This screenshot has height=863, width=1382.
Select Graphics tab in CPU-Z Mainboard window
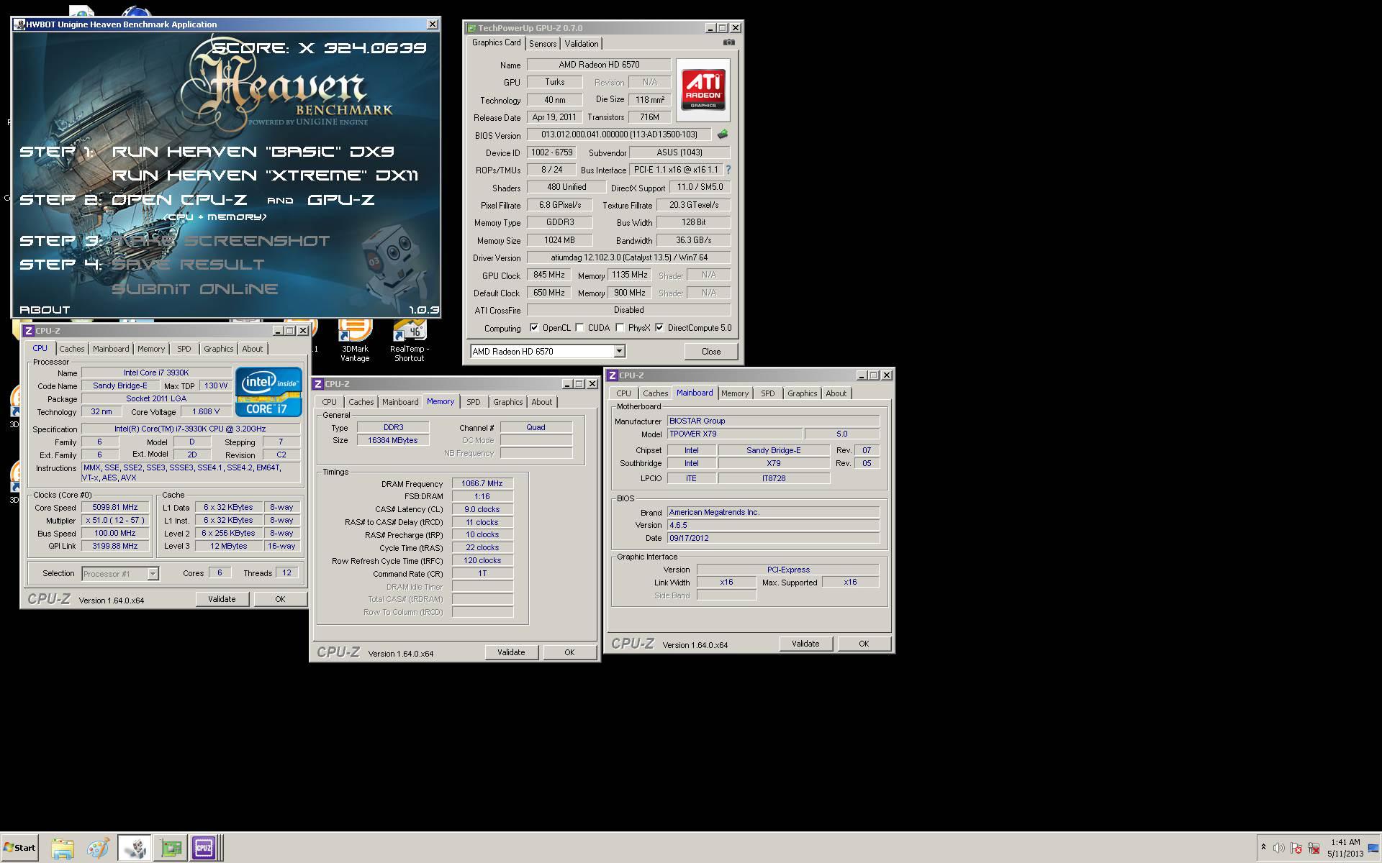coord(802,393)
